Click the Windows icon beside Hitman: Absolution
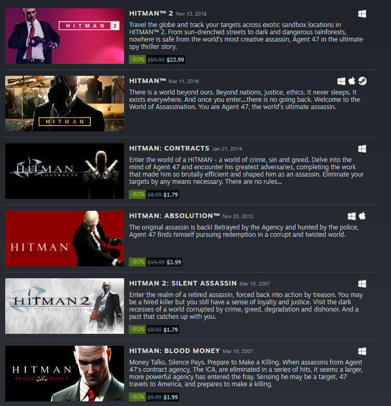The image size is (391, 406). pyautogui.click(x=352, y=216)
